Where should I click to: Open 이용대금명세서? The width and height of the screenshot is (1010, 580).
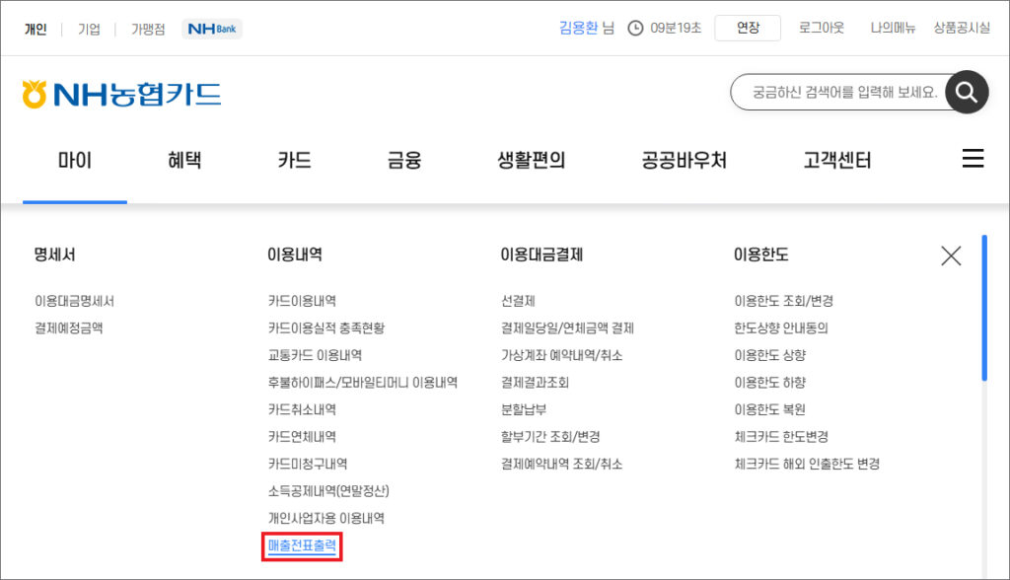pos(75,301)
